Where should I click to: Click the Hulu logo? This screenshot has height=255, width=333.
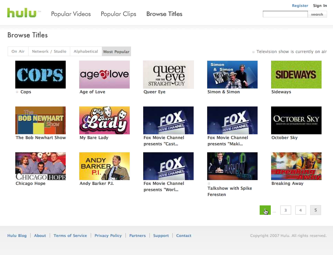[x=22, y=13]
